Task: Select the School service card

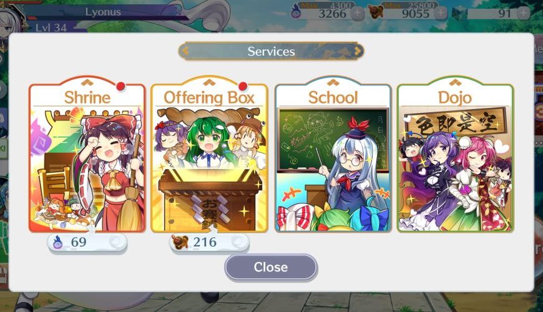Action: coord(333,155)
